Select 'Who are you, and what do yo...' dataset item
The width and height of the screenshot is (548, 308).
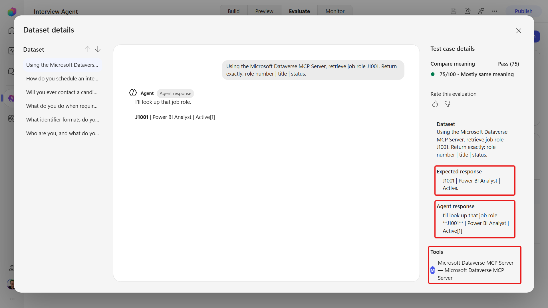tap(62, 133)
